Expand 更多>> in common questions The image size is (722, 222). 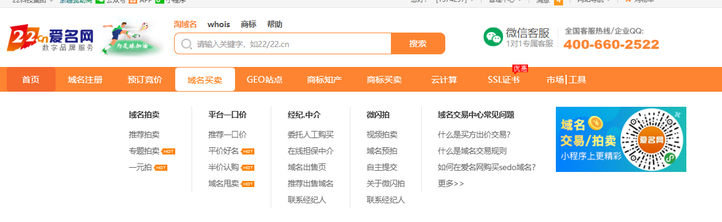(x=451, y=184)
